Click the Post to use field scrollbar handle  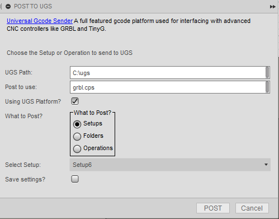(x=267, y=87)
